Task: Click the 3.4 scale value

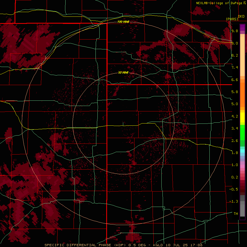Action: tap(235, 128)
